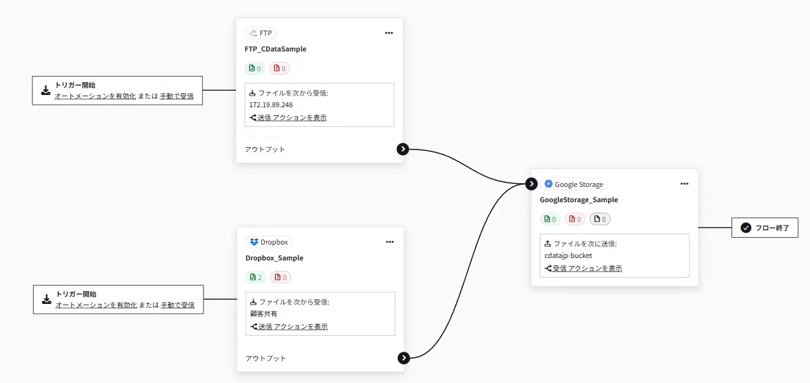Image resolution: width=810 pixels, height=383 pixels.
Task: Click the Dropbox_Sample output port arrow
Action: [403, 358]
